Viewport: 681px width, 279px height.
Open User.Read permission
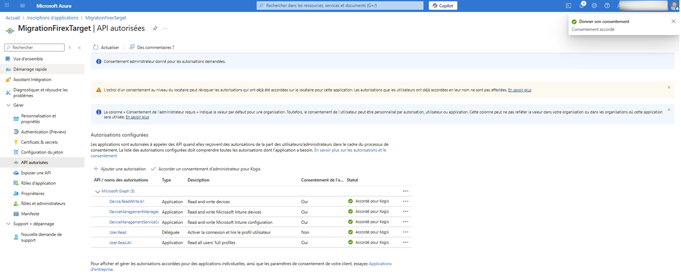pyautogui.click(x=118, y=232)
